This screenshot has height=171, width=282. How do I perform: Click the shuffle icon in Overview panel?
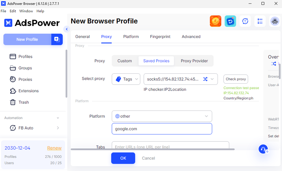[274, 64]
